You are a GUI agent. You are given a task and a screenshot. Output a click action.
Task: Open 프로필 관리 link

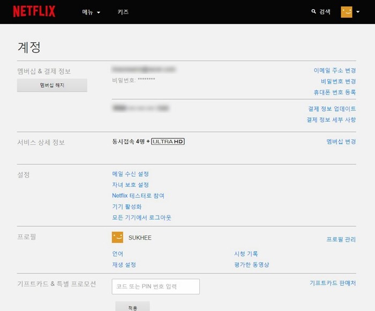[341, 240]
